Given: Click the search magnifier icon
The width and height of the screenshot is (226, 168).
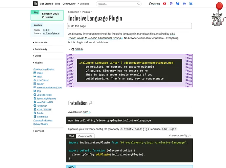Looking at the screenshot, I should [x=138, y=4].
